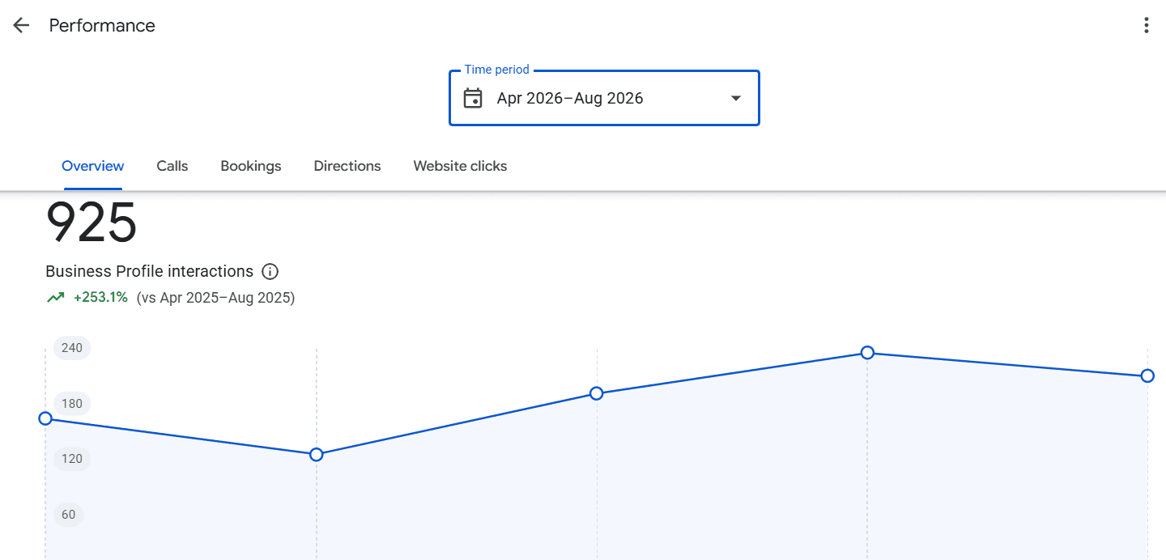This screenshot has width=1166, height=560.
Task: Click the 60 y-axis label
Action: coord(69,515)
